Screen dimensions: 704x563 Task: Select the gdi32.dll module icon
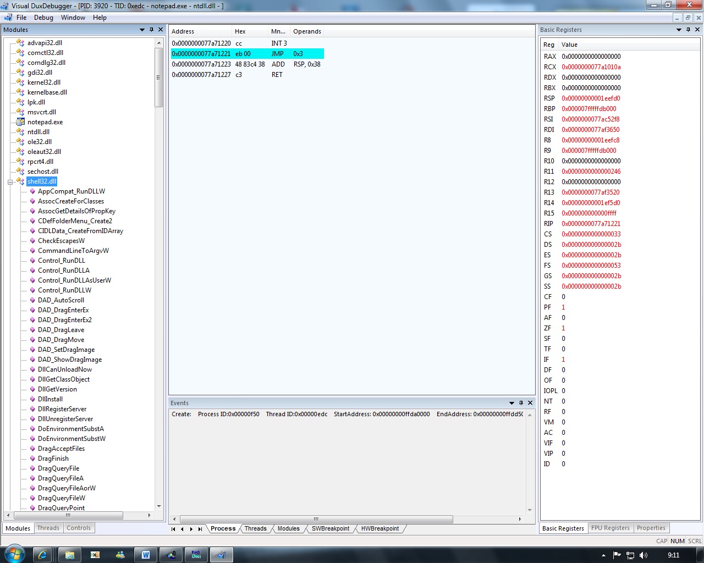20,73
